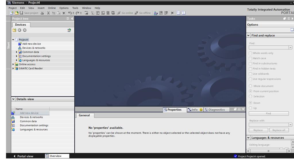Click the accessible devices icon

(156, 13)
